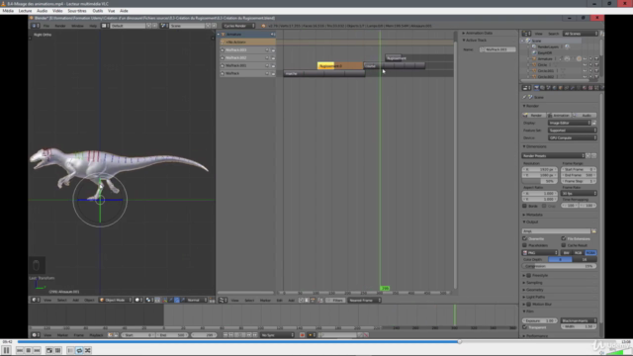Viewport: 633px width, 356px height.
Task: Expand the Sampling panel
Action: tap(533, 283)
